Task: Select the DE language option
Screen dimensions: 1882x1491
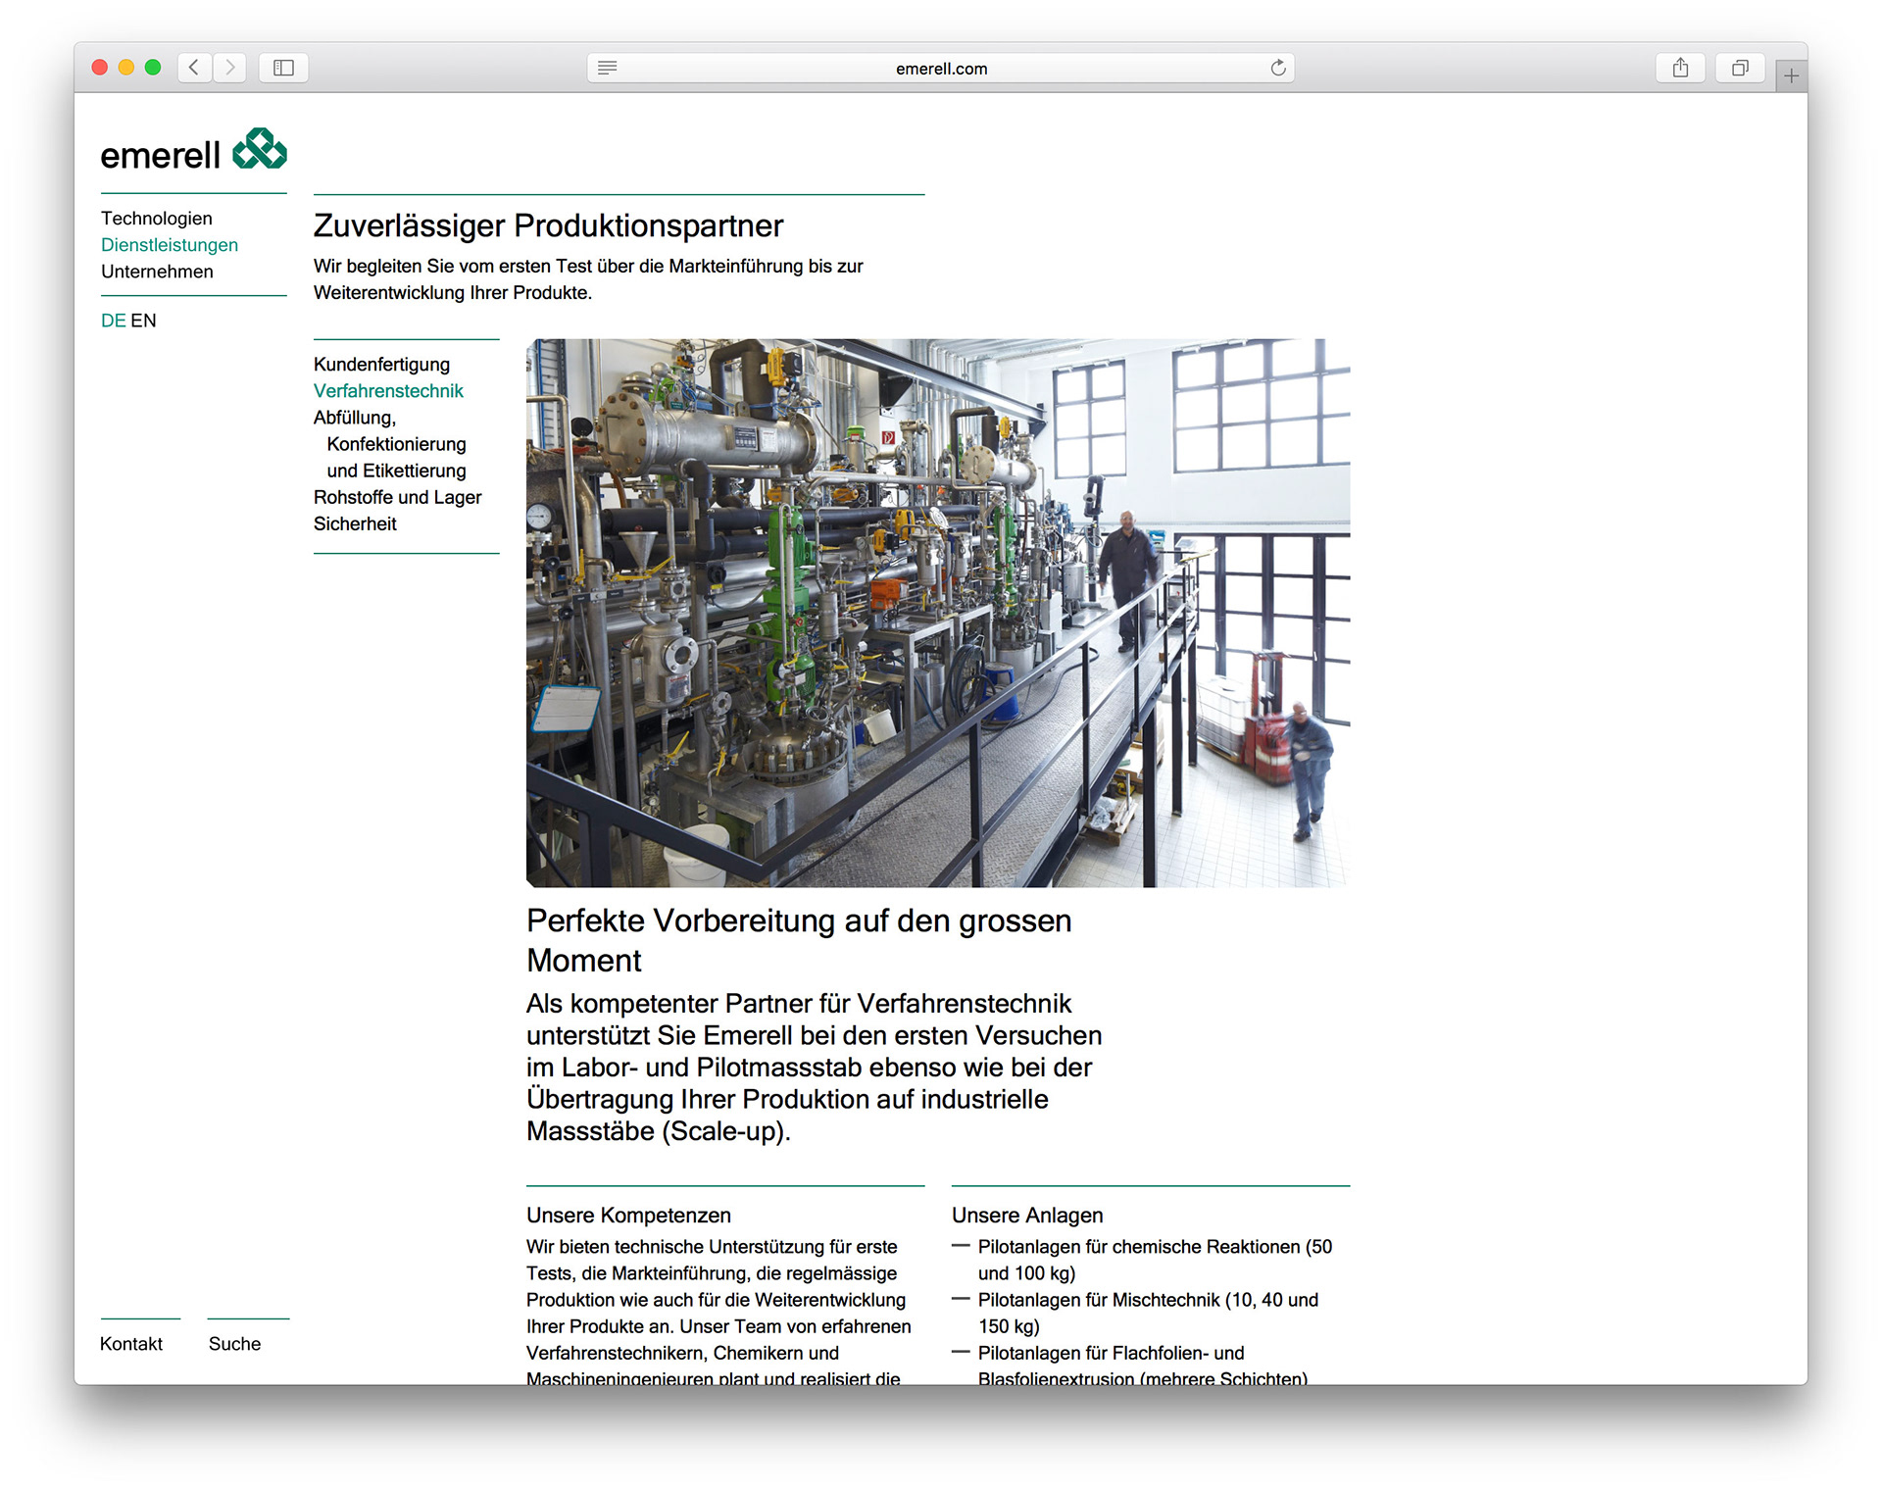Action: [x=113, y=321]
